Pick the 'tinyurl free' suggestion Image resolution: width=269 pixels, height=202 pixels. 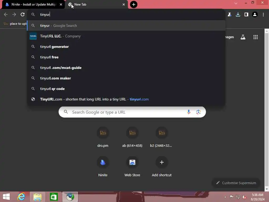pyautogui.click(x=126, y=57)
